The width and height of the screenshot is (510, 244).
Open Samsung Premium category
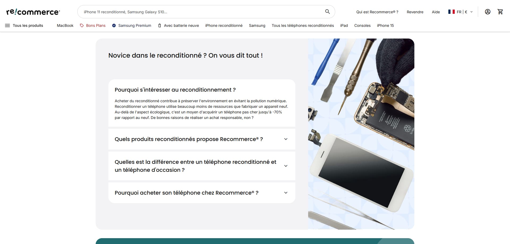[131, 25]
